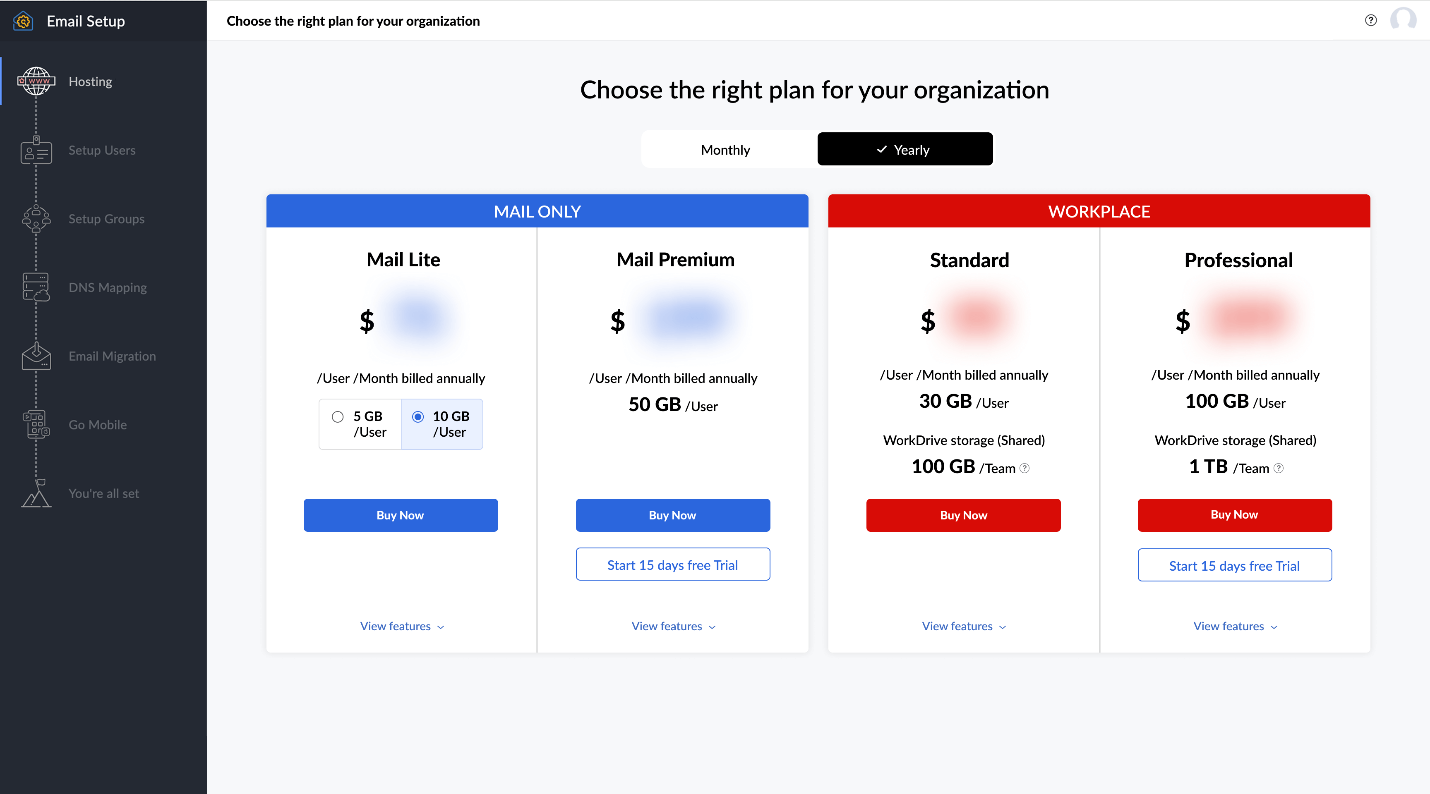Select the Setup Users step icon
This screenshot has width=1430, height=794.
pos(36,151)
